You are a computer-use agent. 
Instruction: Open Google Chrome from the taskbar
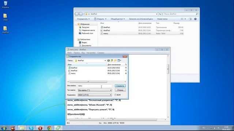49,128
